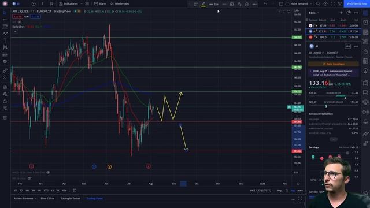Open the Strategie-Tester tab
The image size is (370, 208).
point(70,198)
